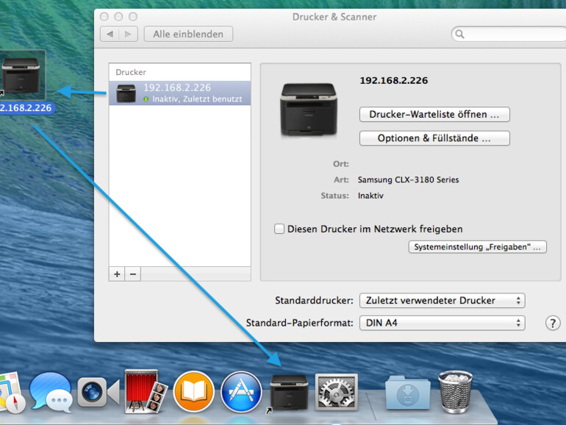The image size is (566, 425).
Task: Add a printer with the plus button
Action: click(x=117, y=274)
